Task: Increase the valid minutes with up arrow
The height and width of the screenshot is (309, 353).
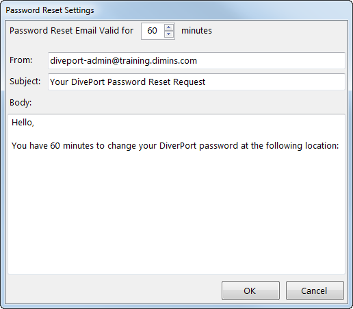Action: (169, 27)
